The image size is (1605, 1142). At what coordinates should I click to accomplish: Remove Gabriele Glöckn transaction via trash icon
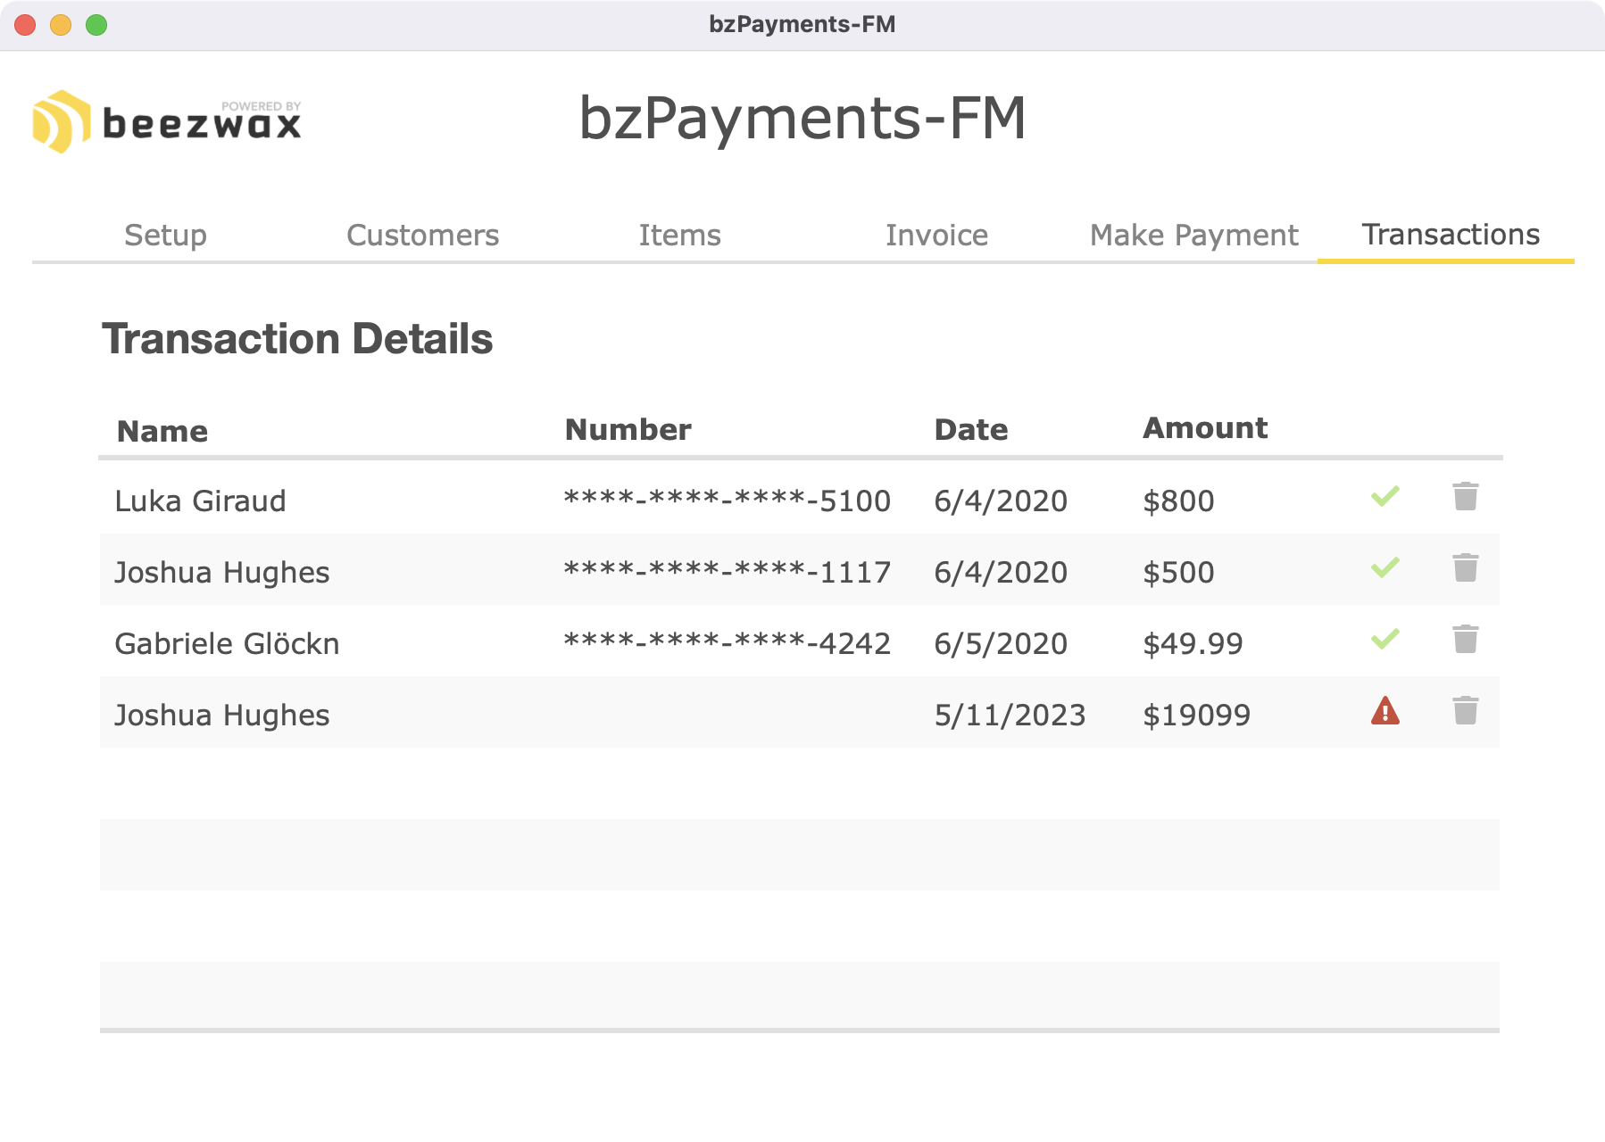point(1465,640)
